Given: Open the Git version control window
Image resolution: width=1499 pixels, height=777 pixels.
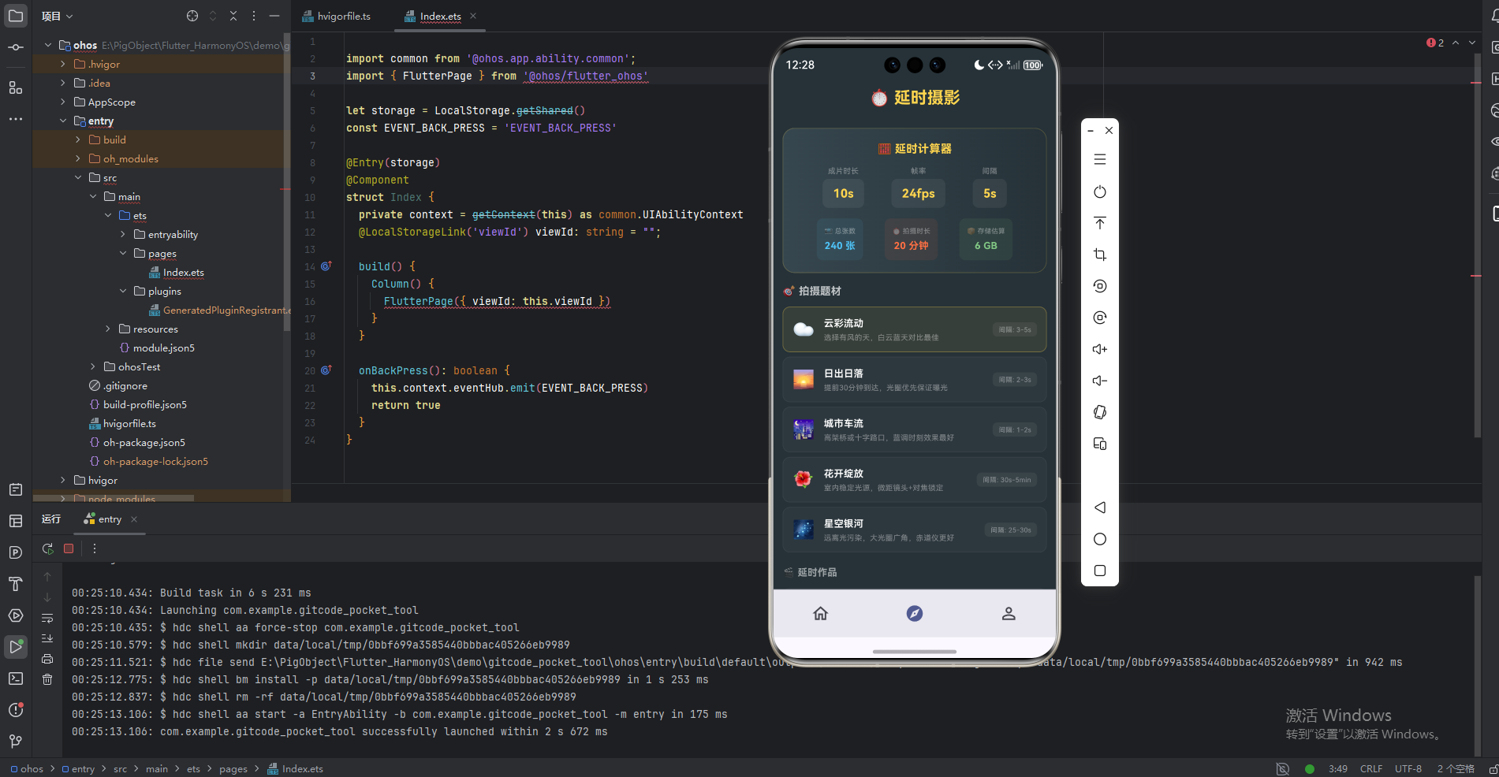Looking at the screenshot, I should (x=16, y=742).
